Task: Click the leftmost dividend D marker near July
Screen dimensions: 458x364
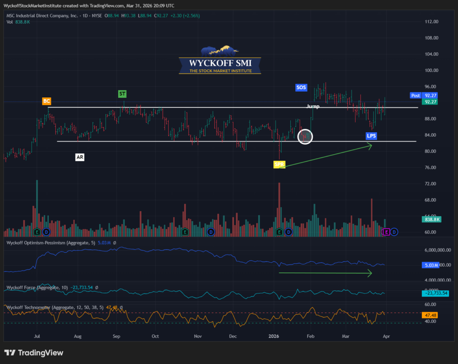Action: pos(46,232)
